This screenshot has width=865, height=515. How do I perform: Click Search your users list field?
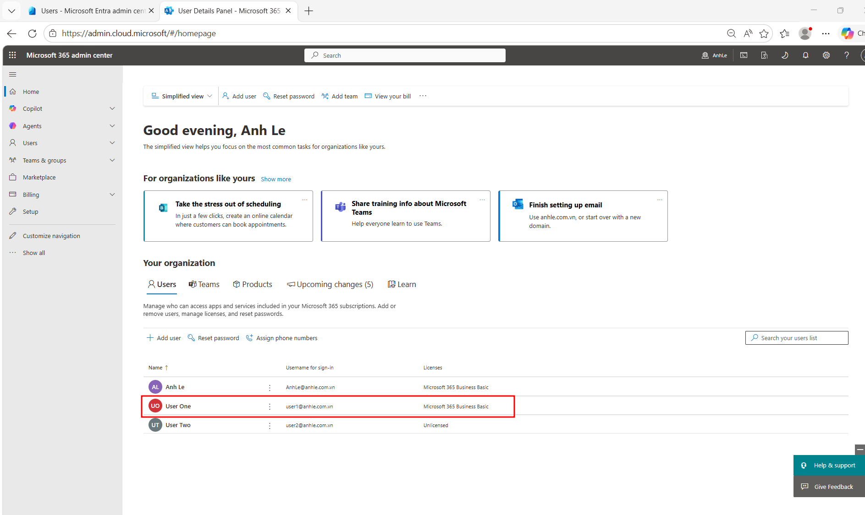point(797,338)
